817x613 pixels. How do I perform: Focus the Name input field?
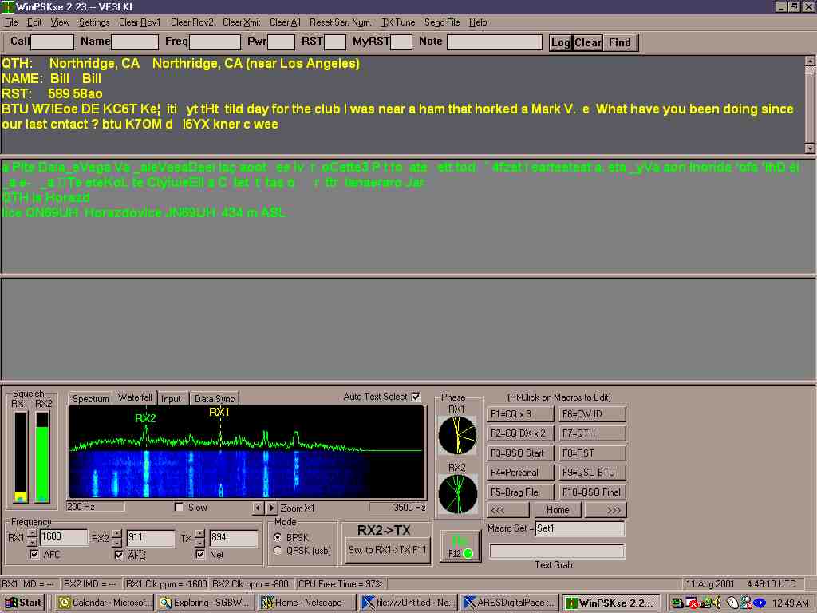[x=135, y=42]
